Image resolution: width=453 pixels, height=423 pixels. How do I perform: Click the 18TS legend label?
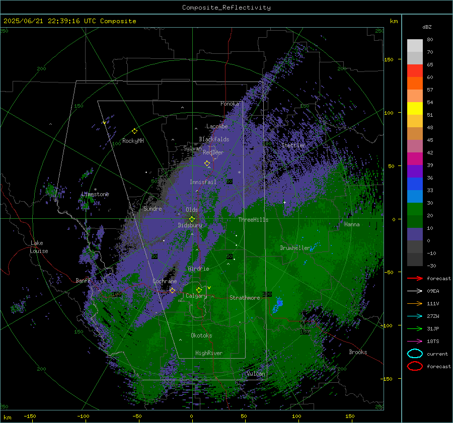click(433, 342)
